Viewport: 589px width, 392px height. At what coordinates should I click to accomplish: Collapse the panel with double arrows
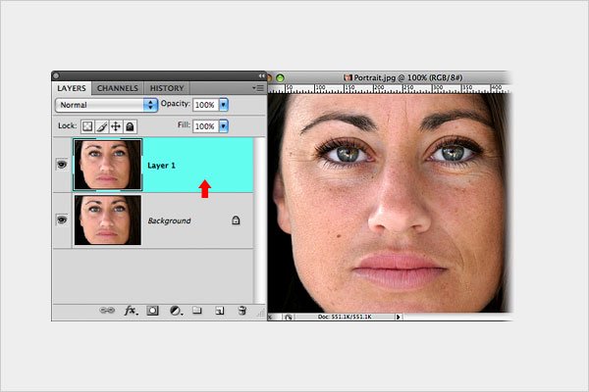pyautogui.click(x=261, y=75)
